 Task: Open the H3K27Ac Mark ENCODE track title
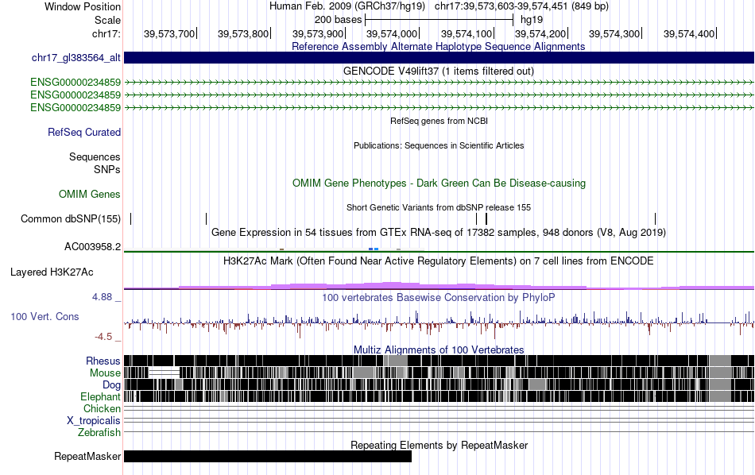439,261
